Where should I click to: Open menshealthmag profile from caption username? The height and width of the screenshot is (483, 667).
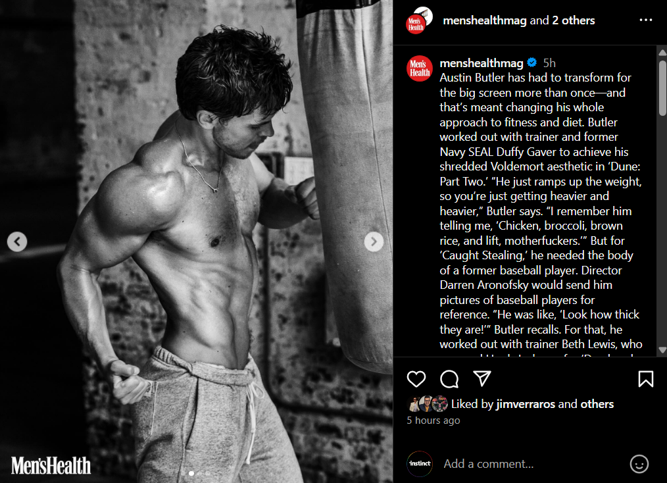tap(481, 63)
